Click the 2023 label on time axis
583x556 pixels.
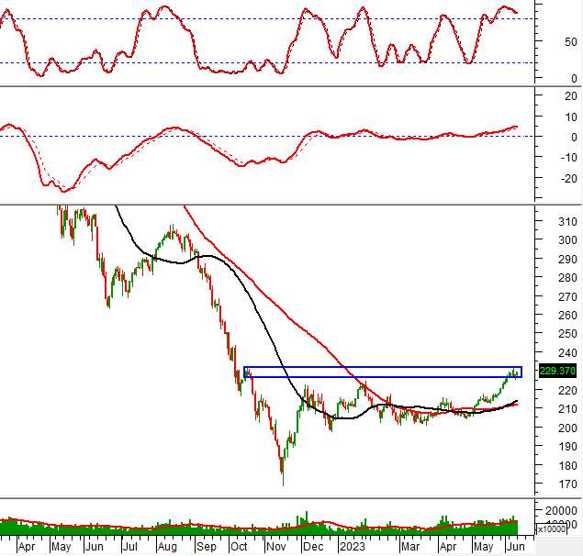click(x=352, y=546)
